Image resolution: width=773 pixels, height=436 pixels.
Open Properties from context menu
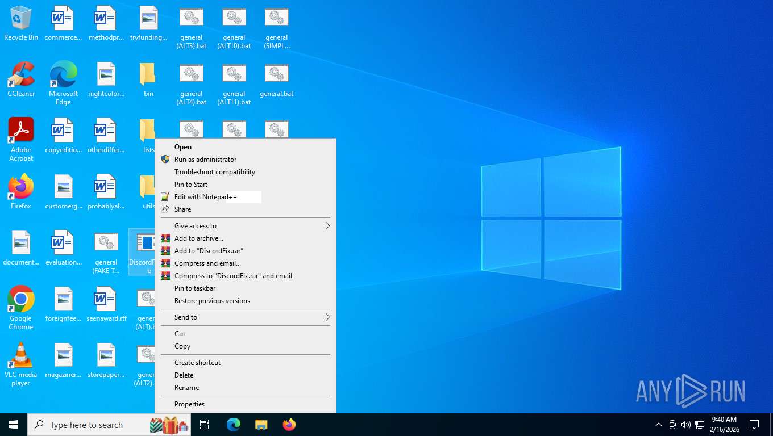pos(246,404)
